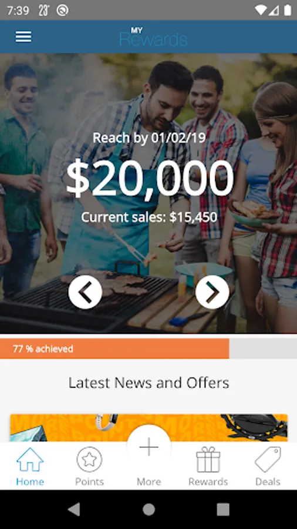Open Points star icon
Image resolution: width=297 pixels, height=529 pixels.
pyautogui.click(x=89, y=460)
